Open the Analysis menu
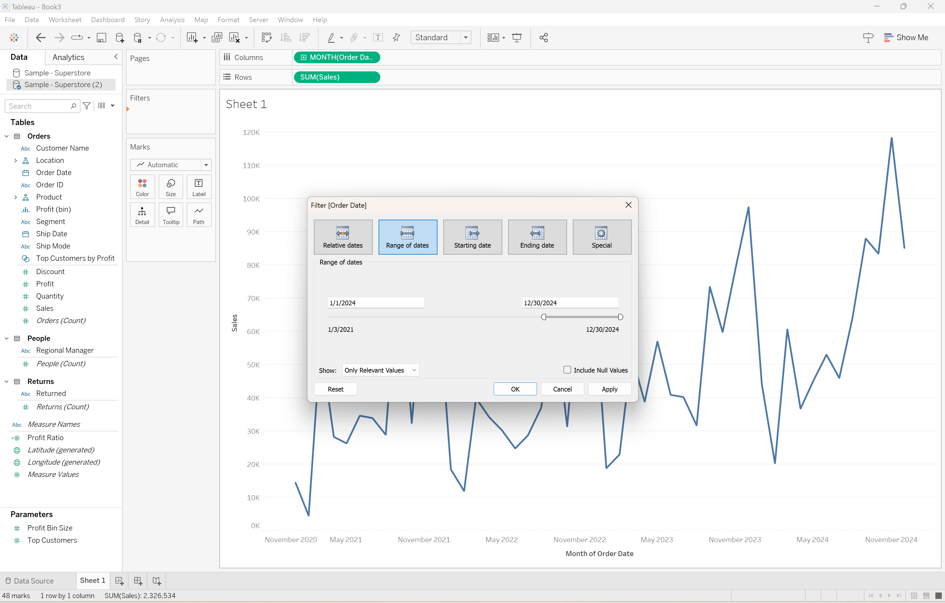The image size is (945, 603). point(172,20)
